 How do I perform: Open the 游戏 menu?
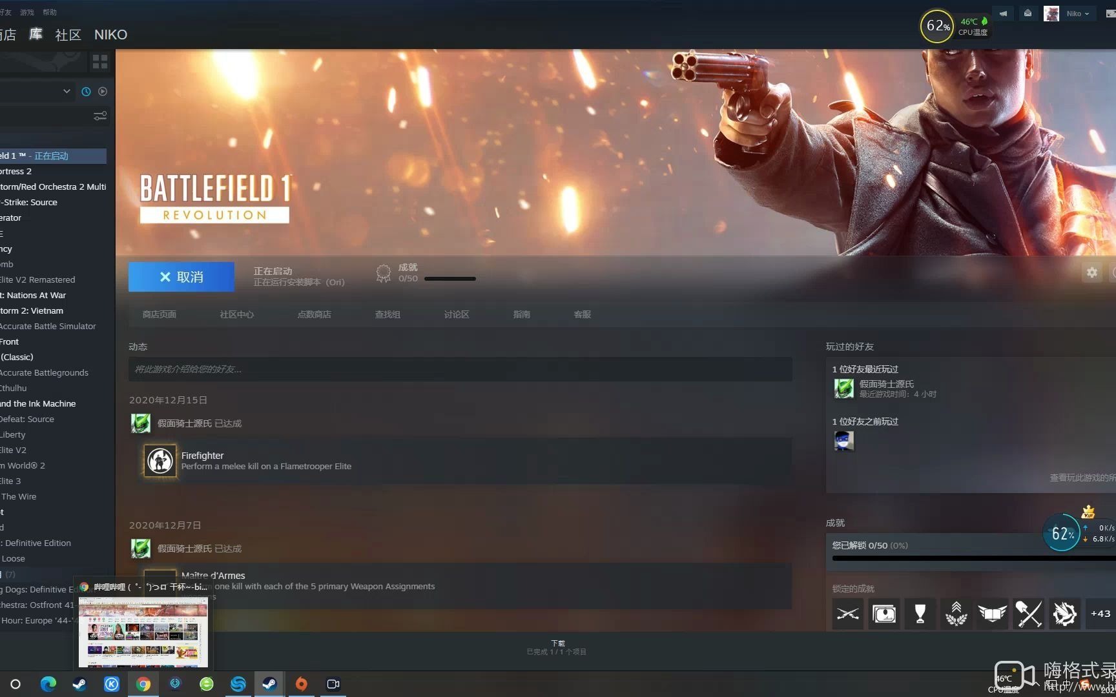coord(27,12)
